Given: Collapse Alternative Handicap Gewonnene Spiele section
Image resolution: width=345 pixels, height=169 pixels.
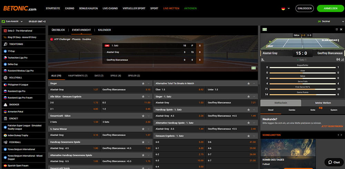Looking at the screenshot, I should [149, 155].
